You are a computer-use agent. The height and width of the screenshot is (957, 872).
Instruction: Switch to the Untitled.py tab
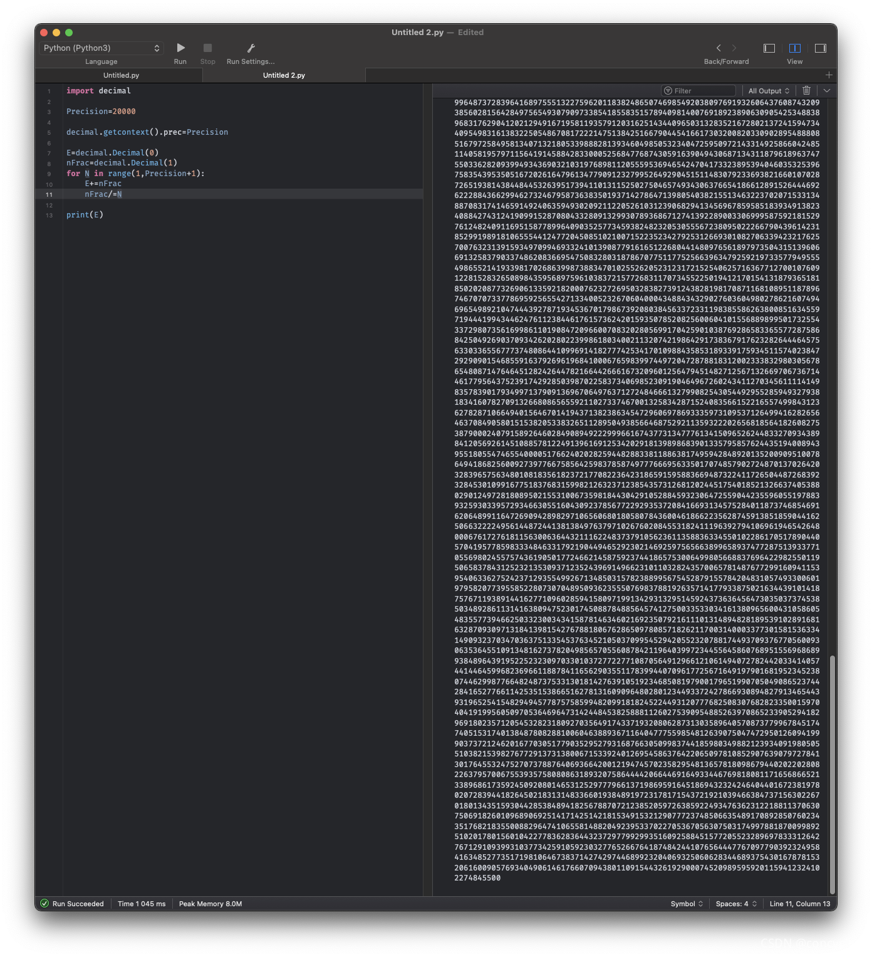(120, 75)
